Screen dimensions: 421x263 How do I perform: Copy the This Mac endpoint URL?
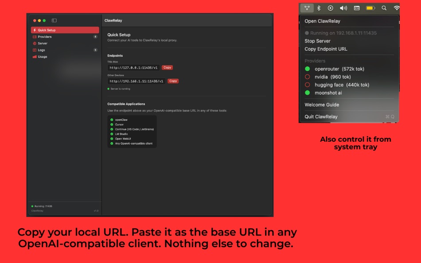167,67
